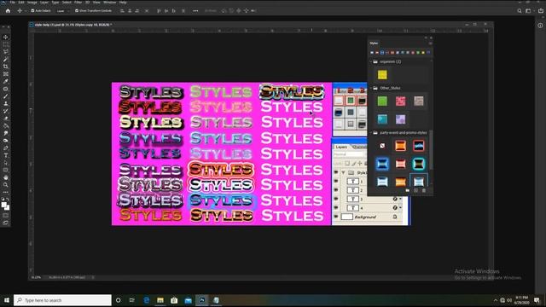The width and height of the screenshot is (546, 307).
Task: Collapse the party-event-and-promo-styles group
Action: point(371,133)
